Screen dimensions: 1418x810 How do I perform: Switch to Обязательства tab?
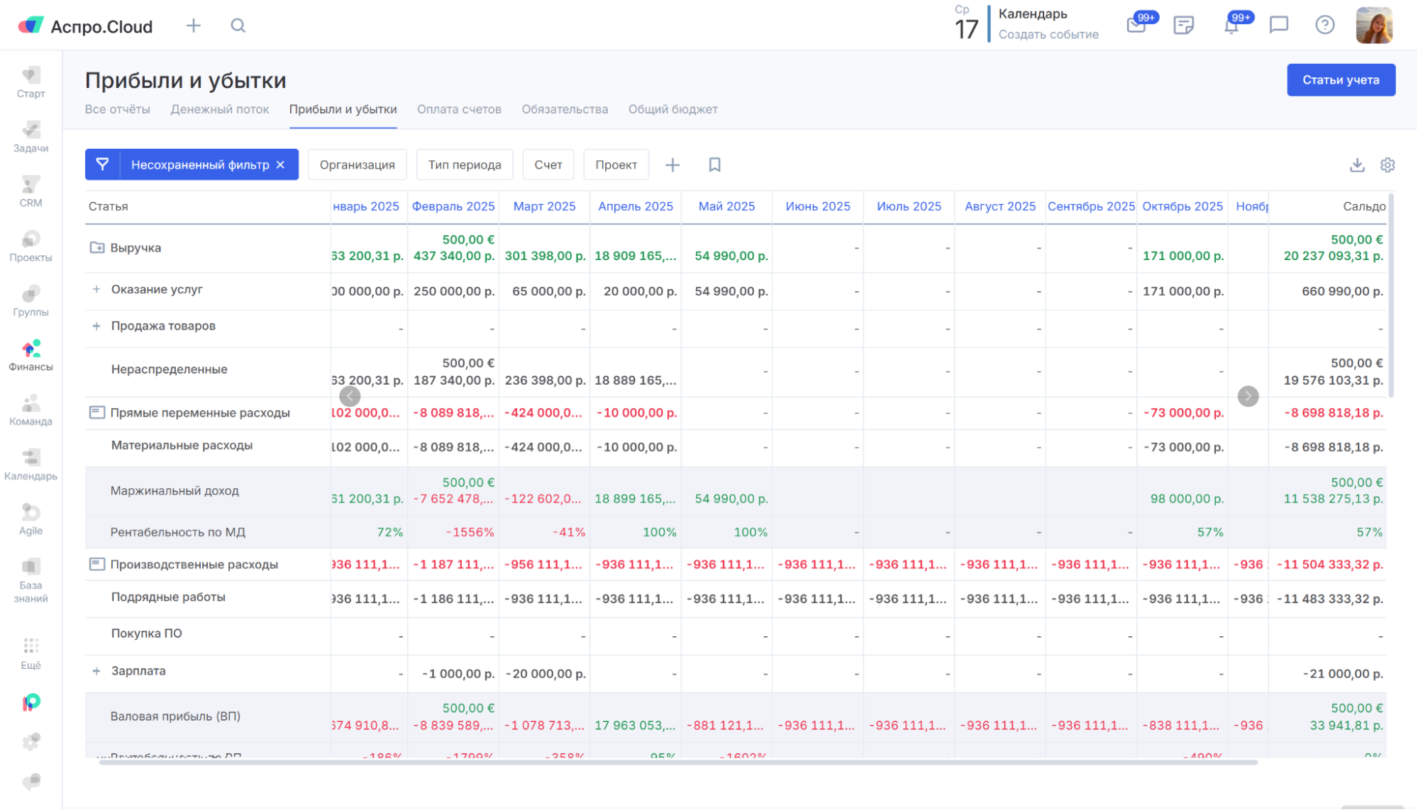(x=565, y=109)
